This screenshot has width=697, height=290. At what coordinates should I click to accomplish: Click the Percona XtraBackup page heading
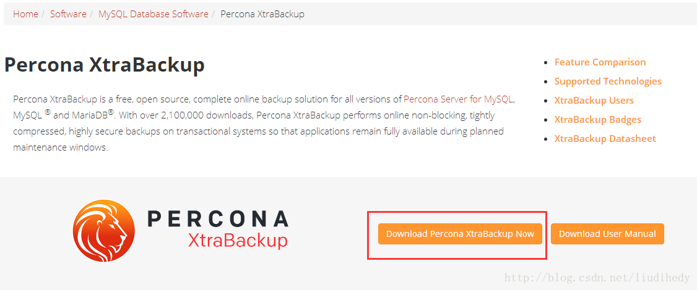point(105,65)
